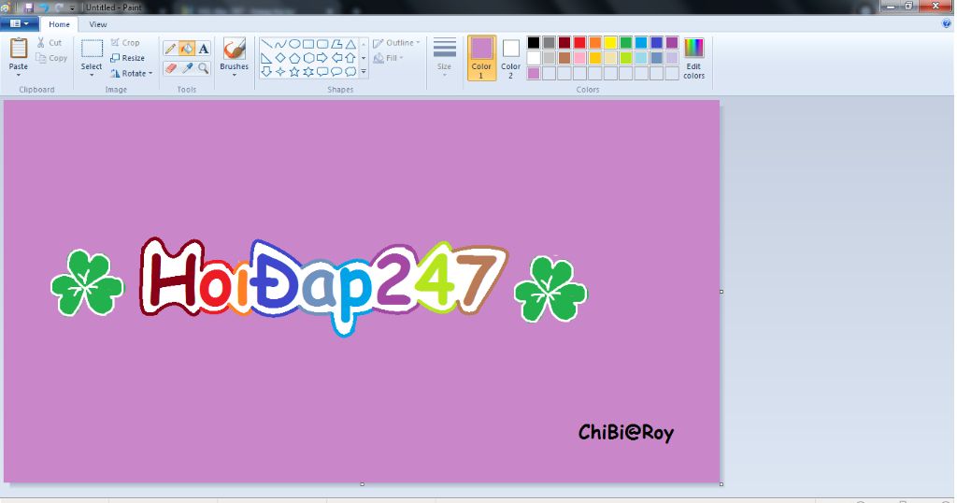The height and width of the screenshot is (503, 957).
Task: Expand the Shapes gallery More arrow
Action: coord(364,71)
